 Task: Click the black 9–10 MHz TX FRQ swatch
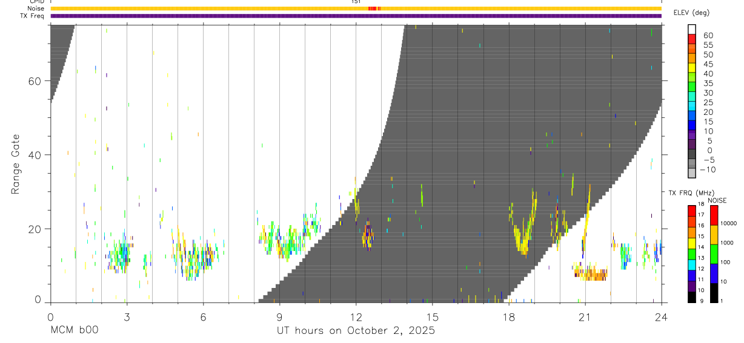[692, 296]
